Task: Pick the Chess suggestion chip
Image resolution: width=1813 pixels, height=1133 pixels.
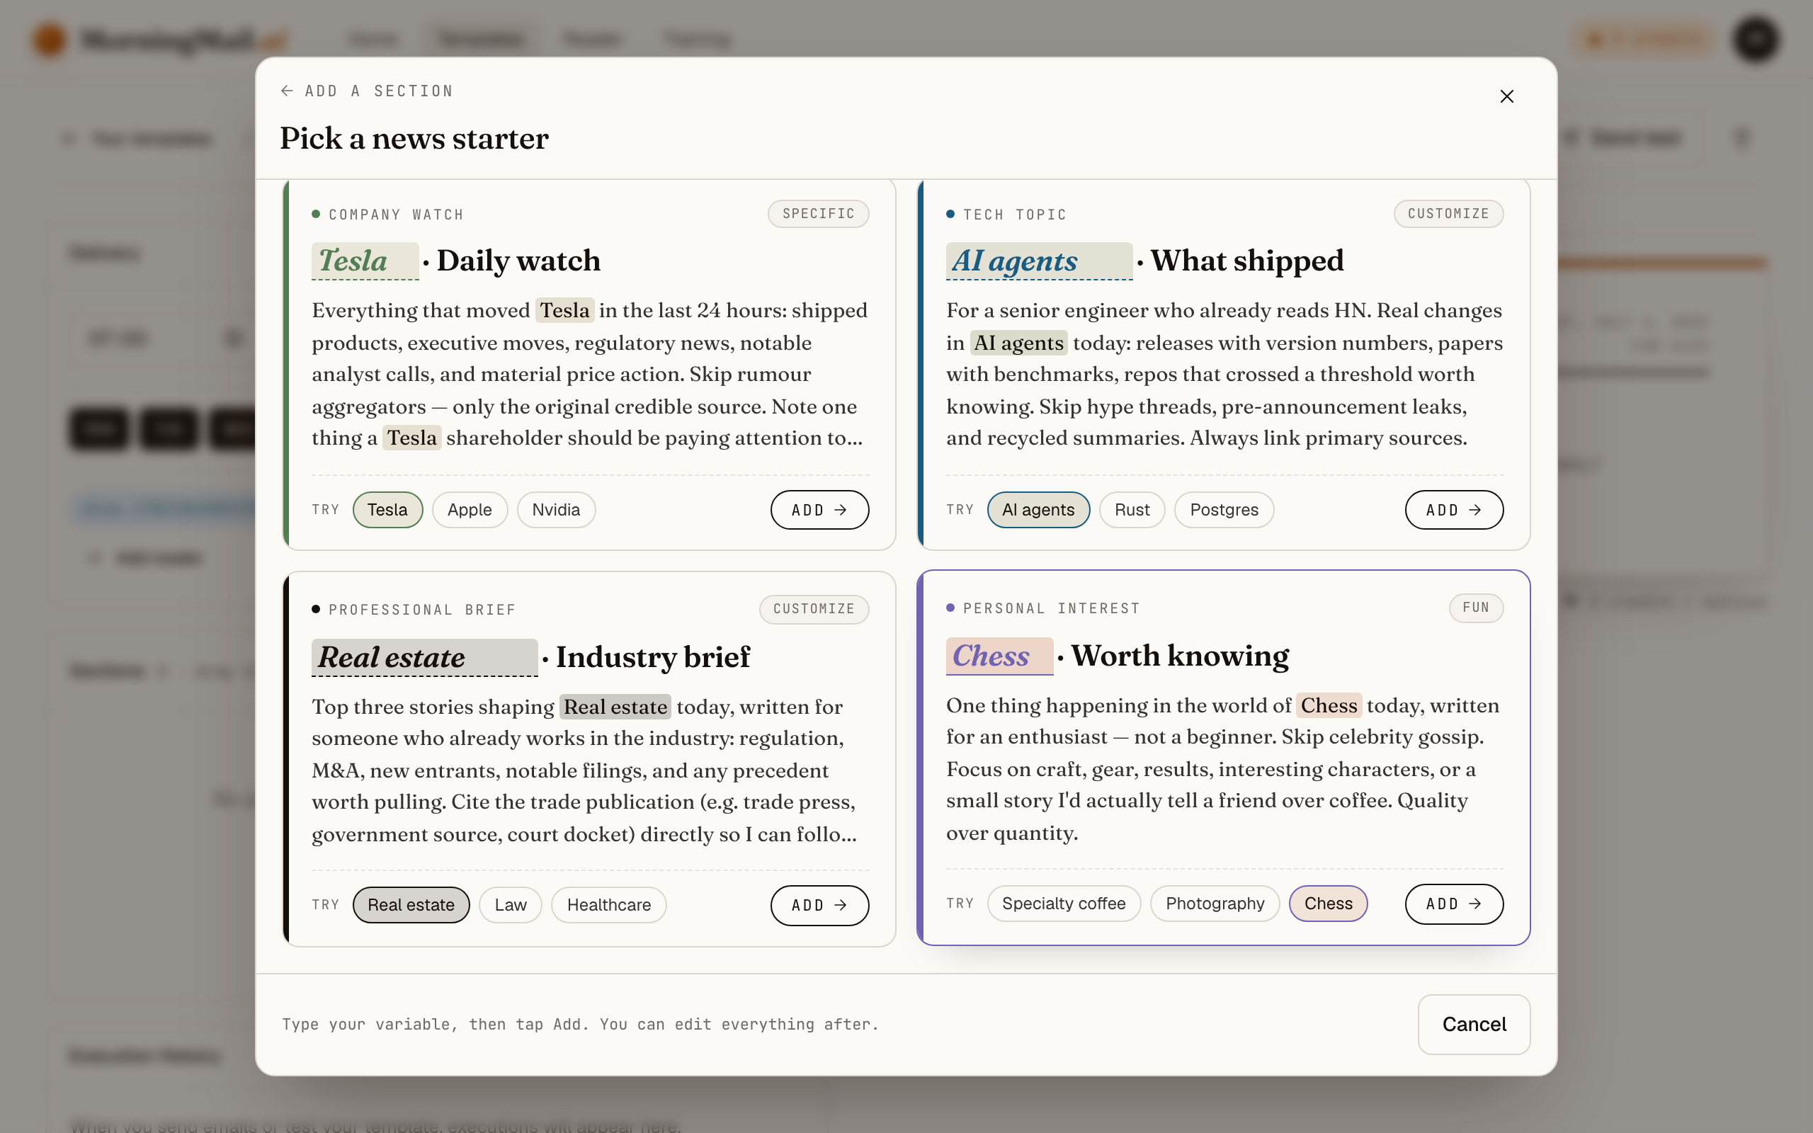Action: point(1329,903)
